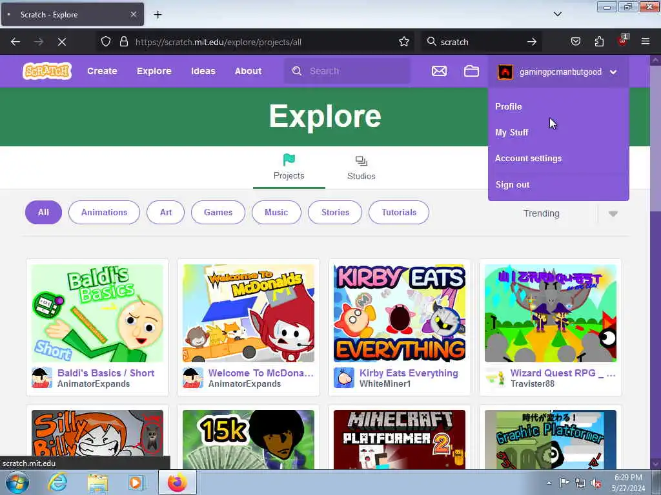Select the All filter pill
This screenshot has height=495, width=661.
point(43,213)
